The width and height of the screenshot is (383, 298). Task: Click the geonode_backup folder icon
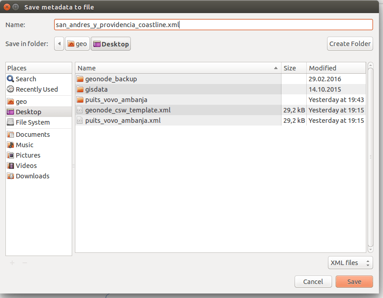[x=80, y=79]
